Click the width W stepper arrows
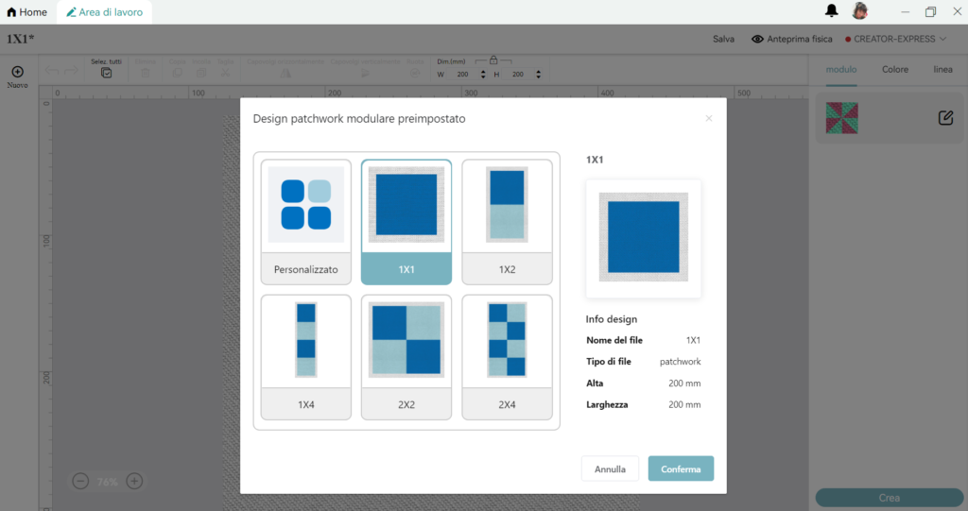This screenshot has height=511, width=968. pos(484,74)
